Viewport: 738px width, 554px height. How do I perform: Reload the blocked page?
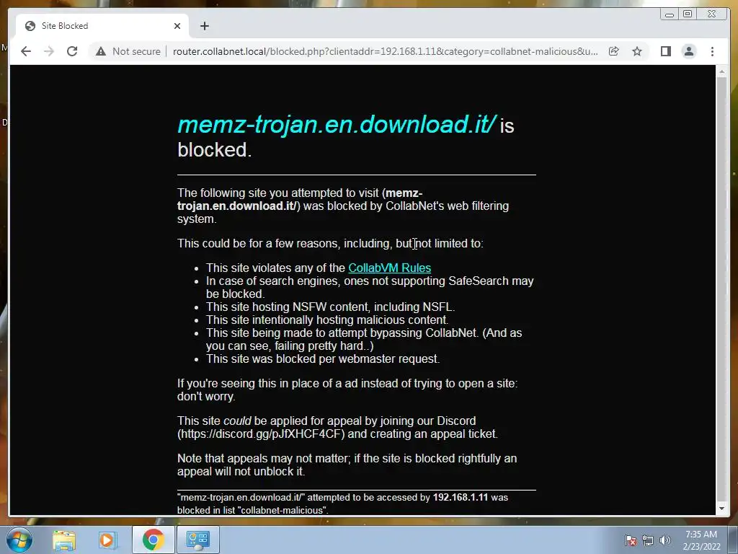pos(72,51)
